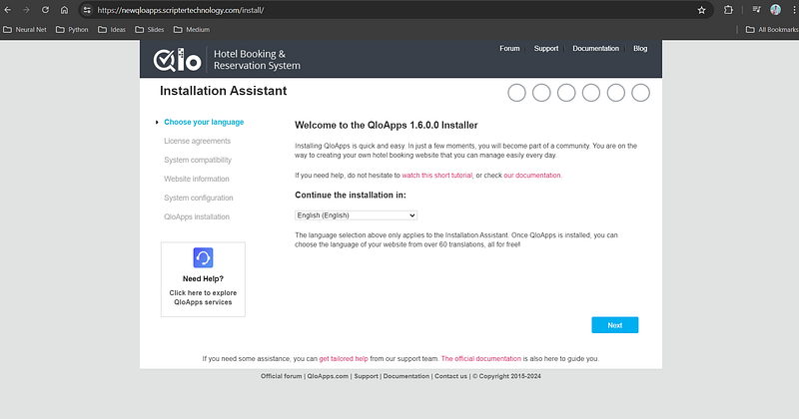Open Documentation in the header menu

(x=595, y=48)
